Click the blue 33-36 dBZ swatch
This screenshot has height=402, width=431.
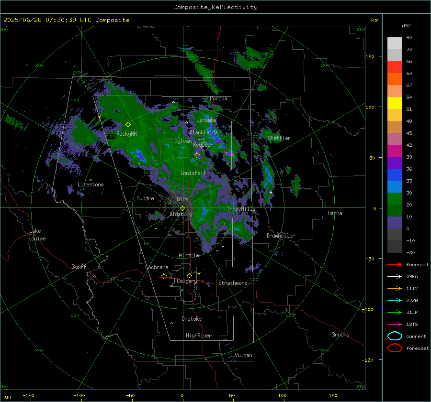(395, 175)
